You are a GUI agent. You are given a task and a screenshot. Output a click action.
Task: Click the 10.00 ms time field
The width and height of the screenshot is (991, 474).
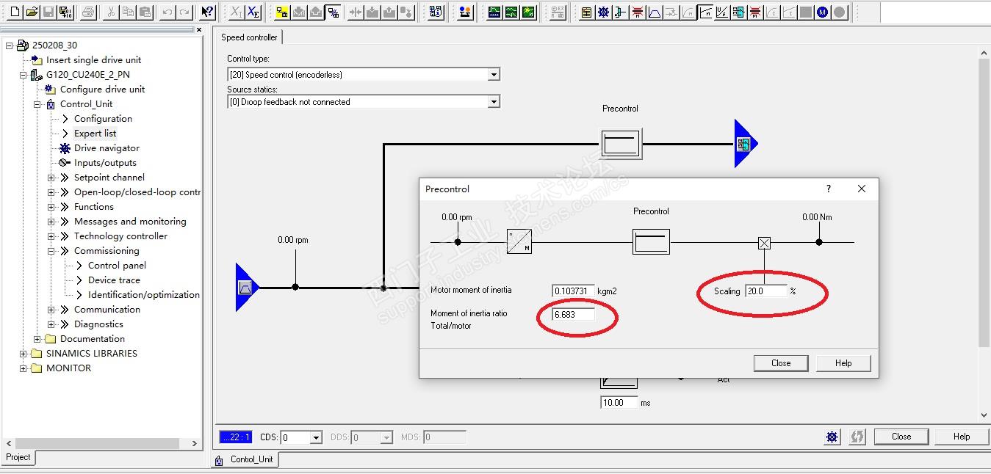619,403
